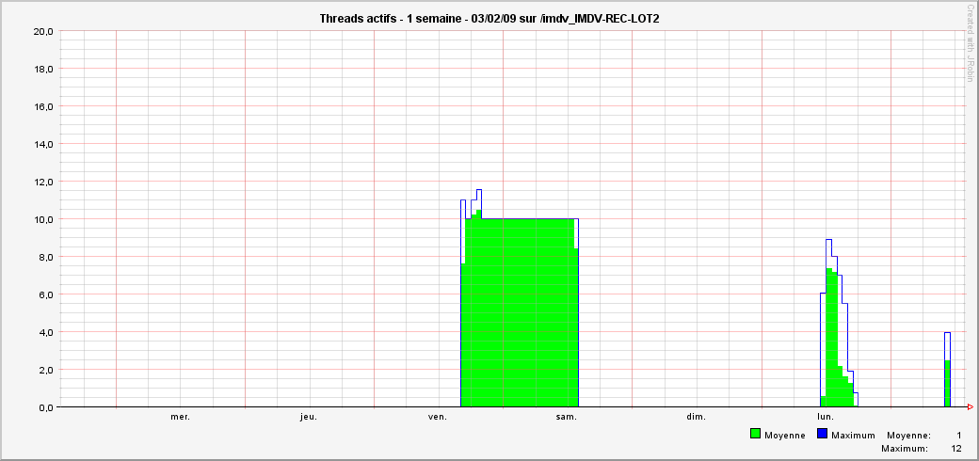Image resolution: width=979 pixels, height=461 pixels.
Task: Select the 'jeu.' day label on x-axis
Action: (x=309, y=416)
